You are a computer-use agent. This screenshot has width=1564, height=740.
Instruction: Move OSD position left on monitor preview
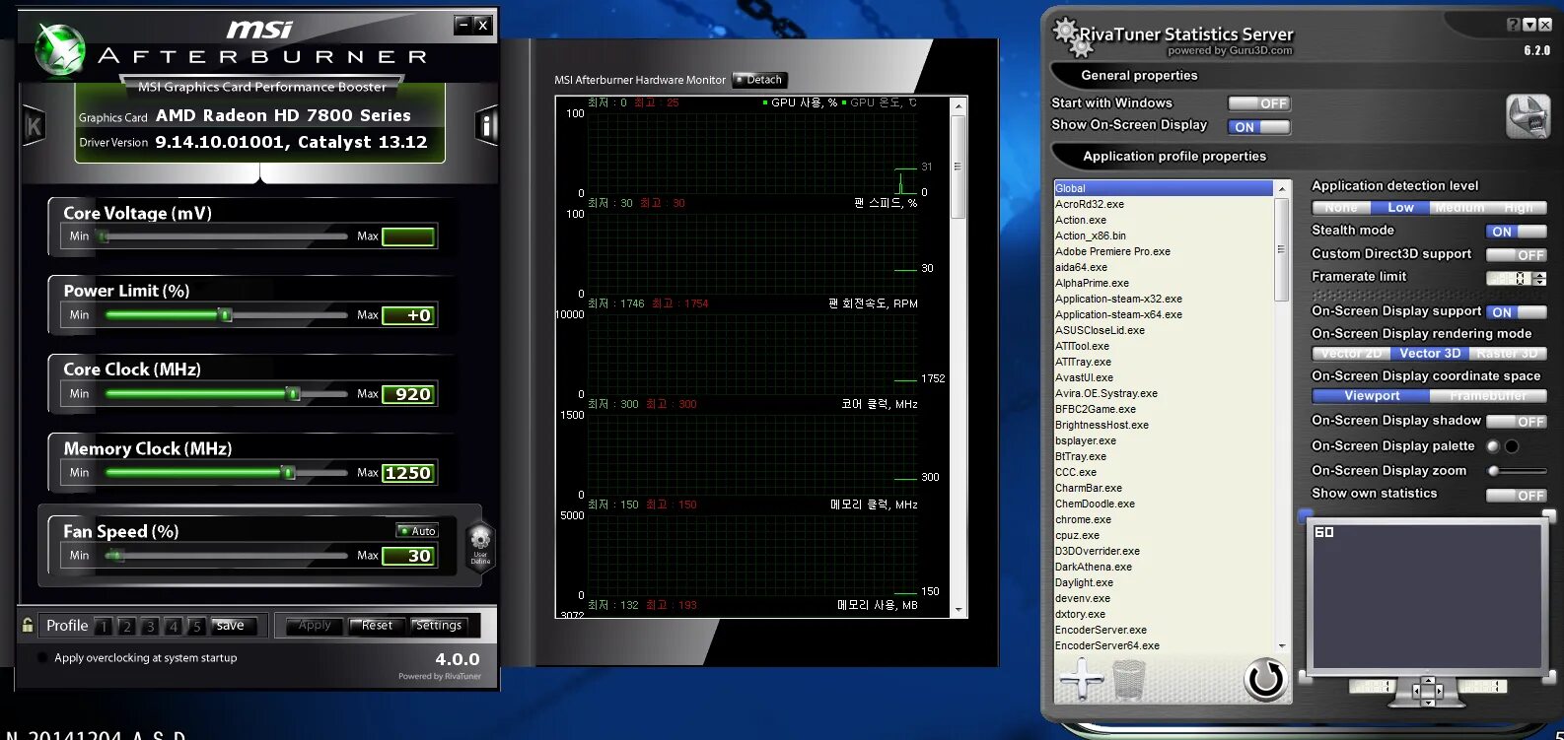[x=1416, y=692]
